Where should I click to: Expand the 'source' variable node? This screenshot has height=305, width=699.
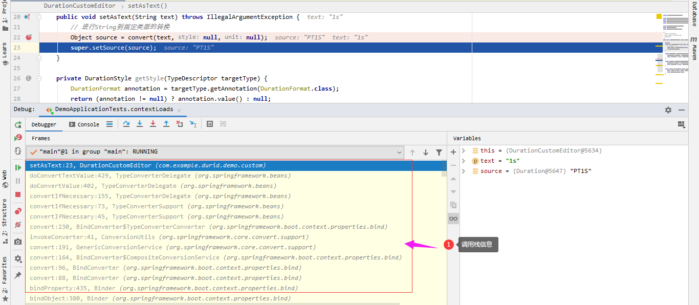(x=464, y=171)
